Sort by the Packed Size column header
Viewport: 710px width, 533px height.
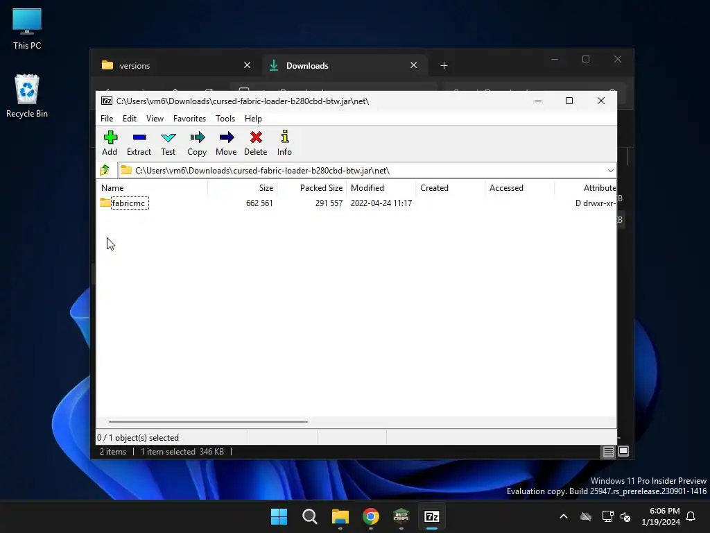[312, 187]
